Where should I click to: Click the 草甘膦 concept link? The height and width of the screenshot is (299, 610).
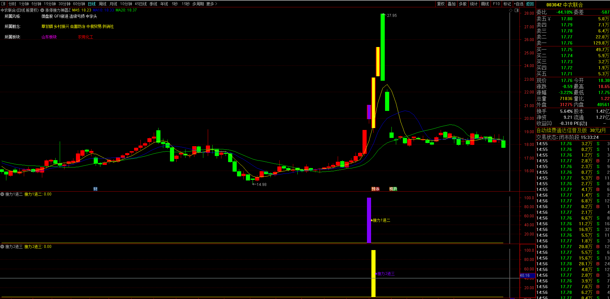point(47,26)
